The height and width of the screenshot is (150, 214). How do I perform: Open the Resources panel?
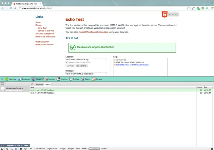click(x=24, y=79)
